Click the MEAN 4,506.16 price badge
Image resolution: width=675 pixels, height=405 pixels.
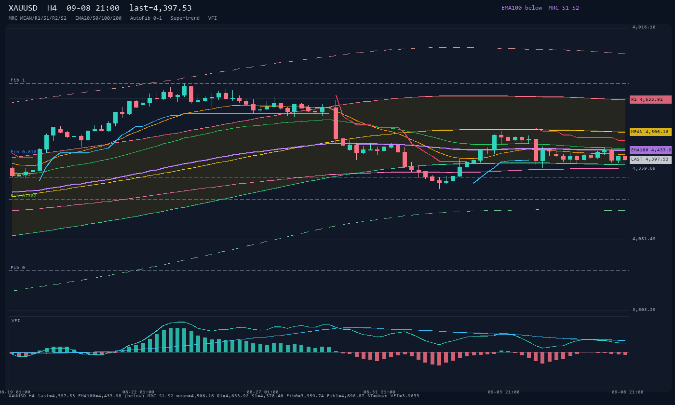tap(650, 132)
